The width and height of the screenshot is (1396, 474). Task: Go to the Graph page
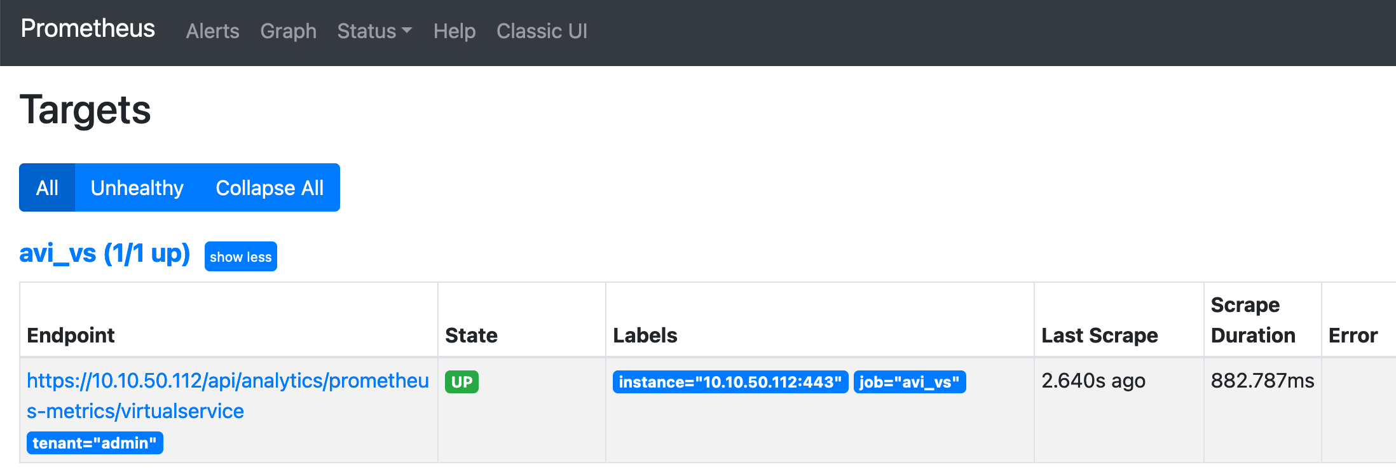[288, 31]
